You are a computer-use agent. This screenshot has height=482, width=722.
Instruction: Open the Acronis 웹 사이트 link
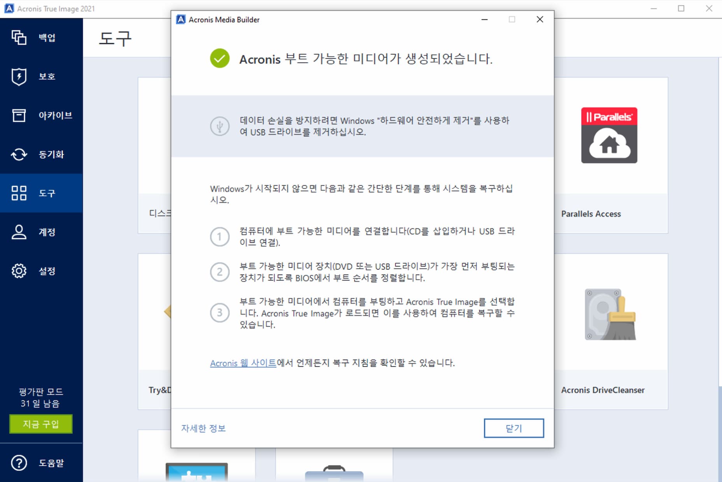click(x=243, y=363)
